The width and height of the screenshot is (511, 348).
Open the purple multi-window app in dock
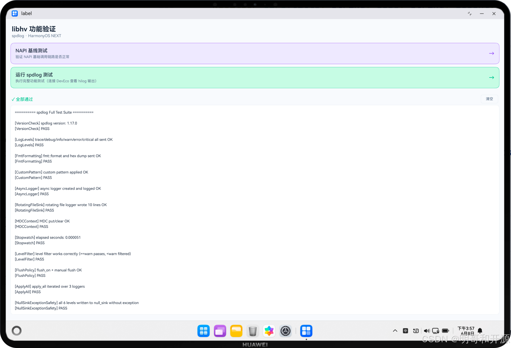(220, 331)
